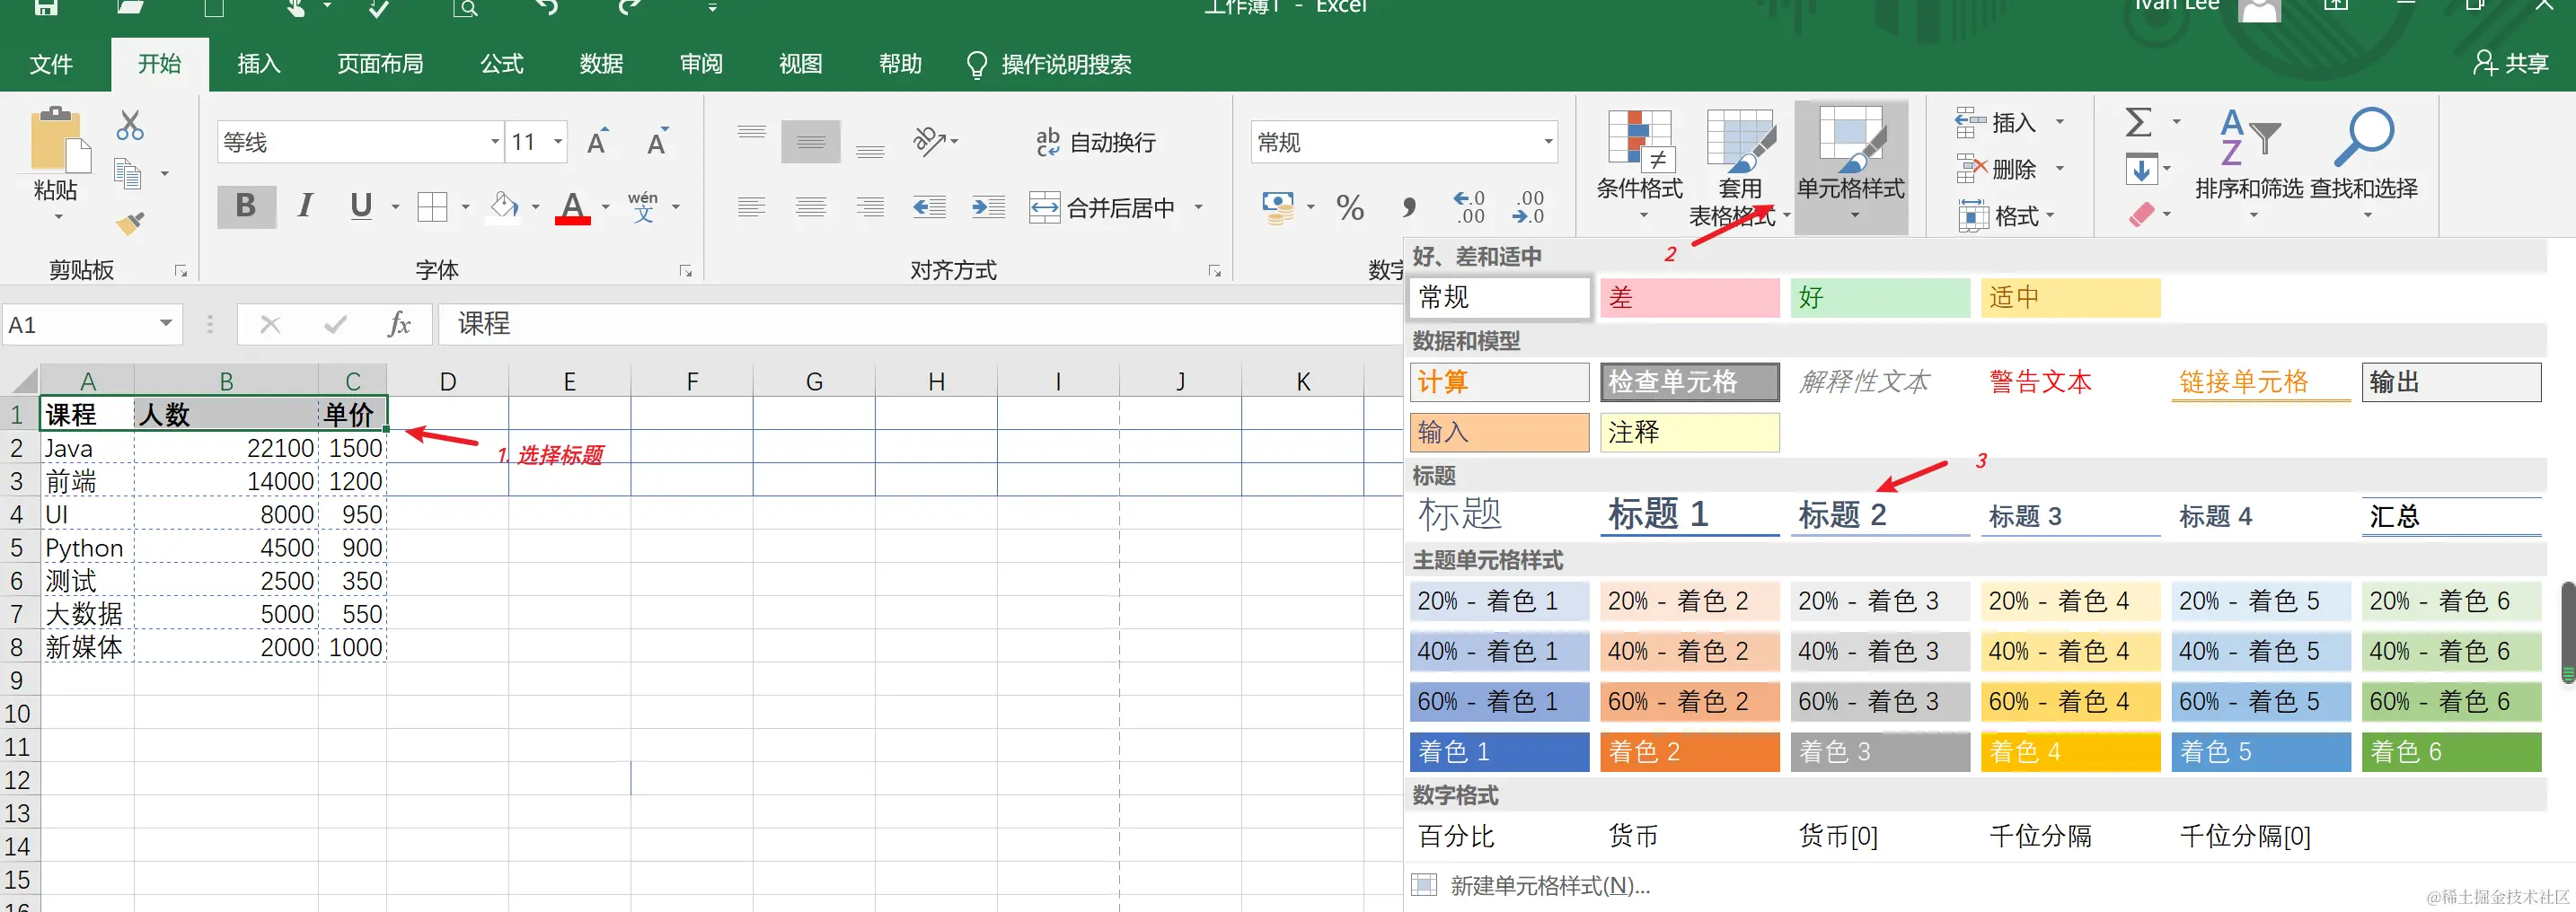Click the fill color bucket icon
The height and width of the screenshot is (912, 2576).
pyautogui.click(x=504, y=206)
